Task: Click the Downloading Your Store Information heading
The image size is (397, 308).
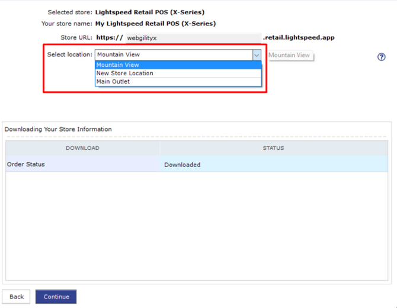Action: (58, 129)
